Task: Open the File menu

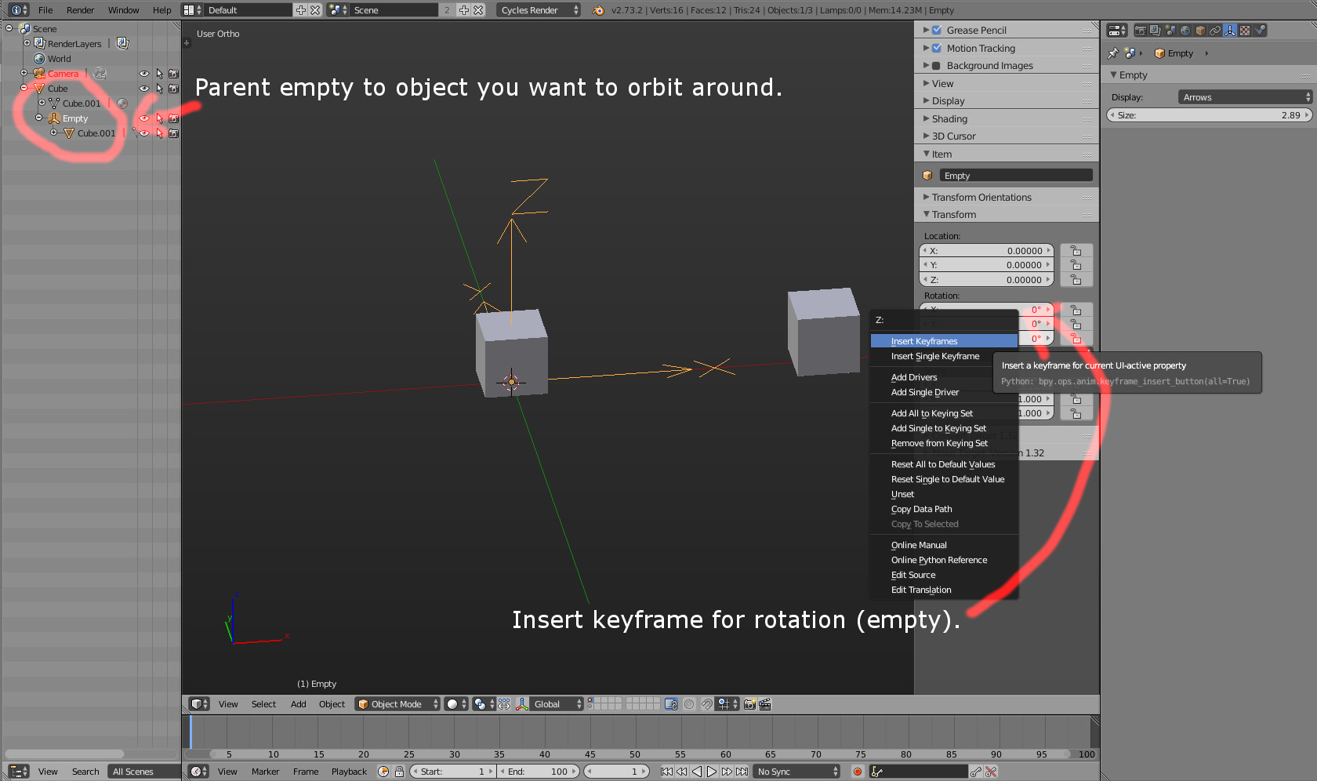Action: pyautogui.click(x=45, y=10)
